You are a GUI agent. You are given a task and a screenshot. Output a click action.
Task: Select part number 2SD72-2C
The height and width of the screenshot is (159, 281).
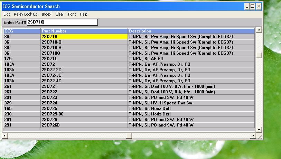coord(84,70)
